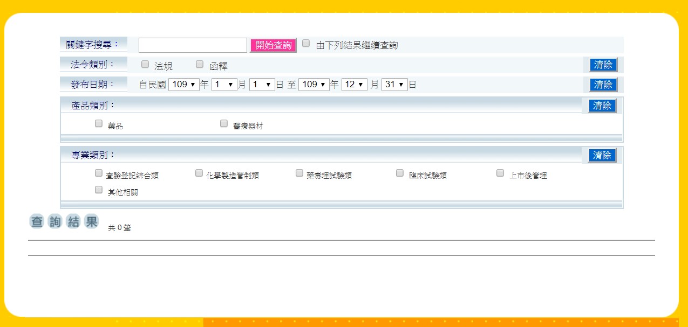Click 清除 button in 發布日期 row
This screenshot has width=688, height=327.
(x=603, y=85)
